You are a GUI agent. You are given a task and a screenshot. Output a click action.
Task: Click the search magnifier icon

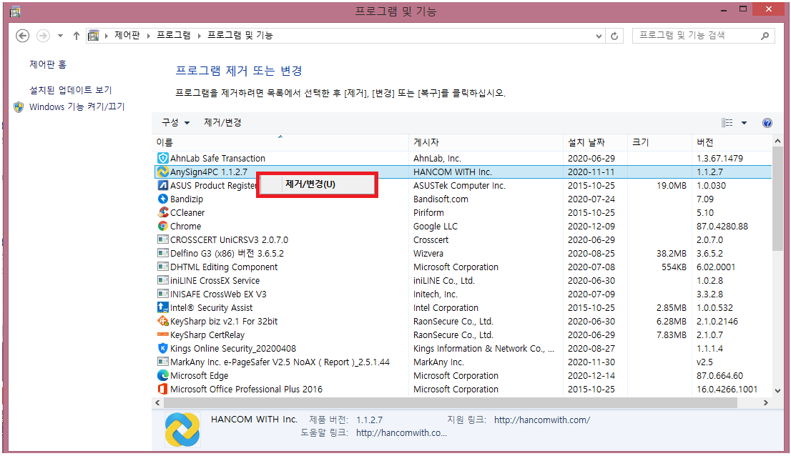[765, 36]
